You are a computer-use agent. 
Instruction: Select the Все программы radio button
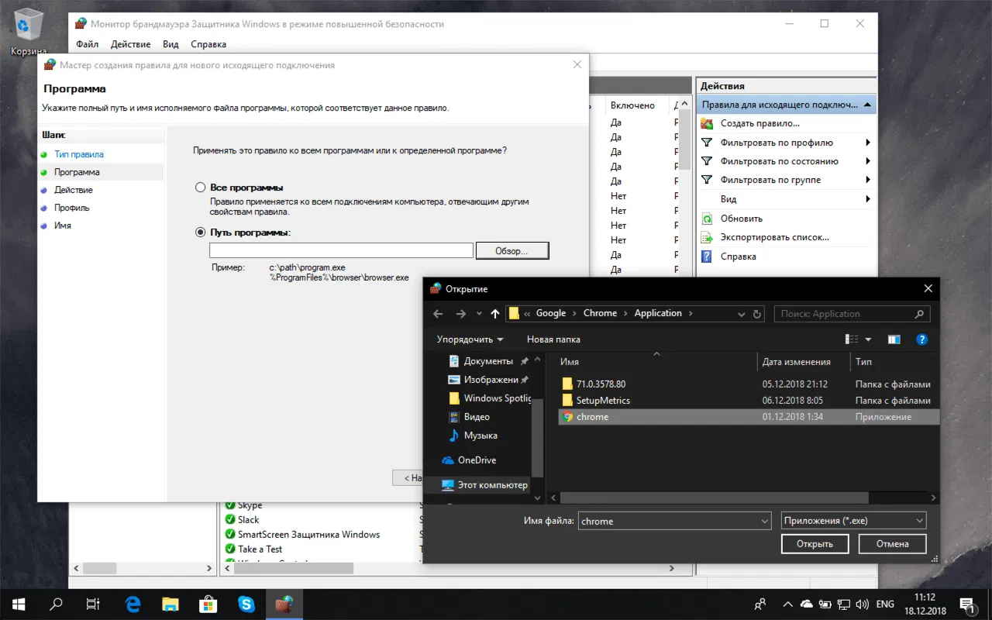tap(200, 186)
